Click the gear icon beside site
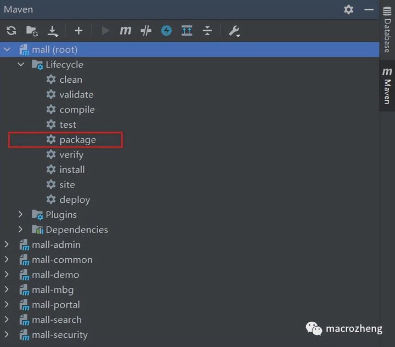The width and height of the screenshot is (395, 347). click(x=51, y=184)
